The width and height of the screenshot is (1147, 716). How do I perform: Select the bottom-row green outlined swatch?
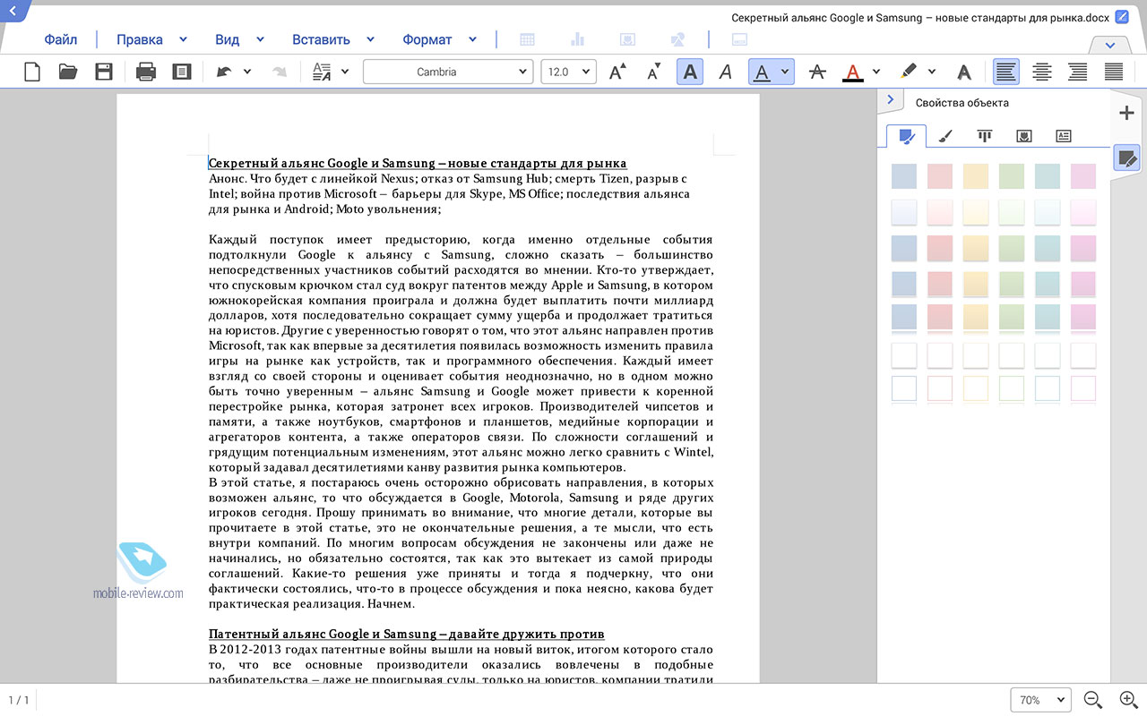click(1012, 388)
